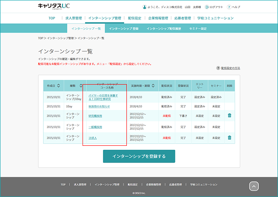The width and height of the screenshot is (278, 197).
Task: Click the footer TOP link
Action: (x=63, y=184)
